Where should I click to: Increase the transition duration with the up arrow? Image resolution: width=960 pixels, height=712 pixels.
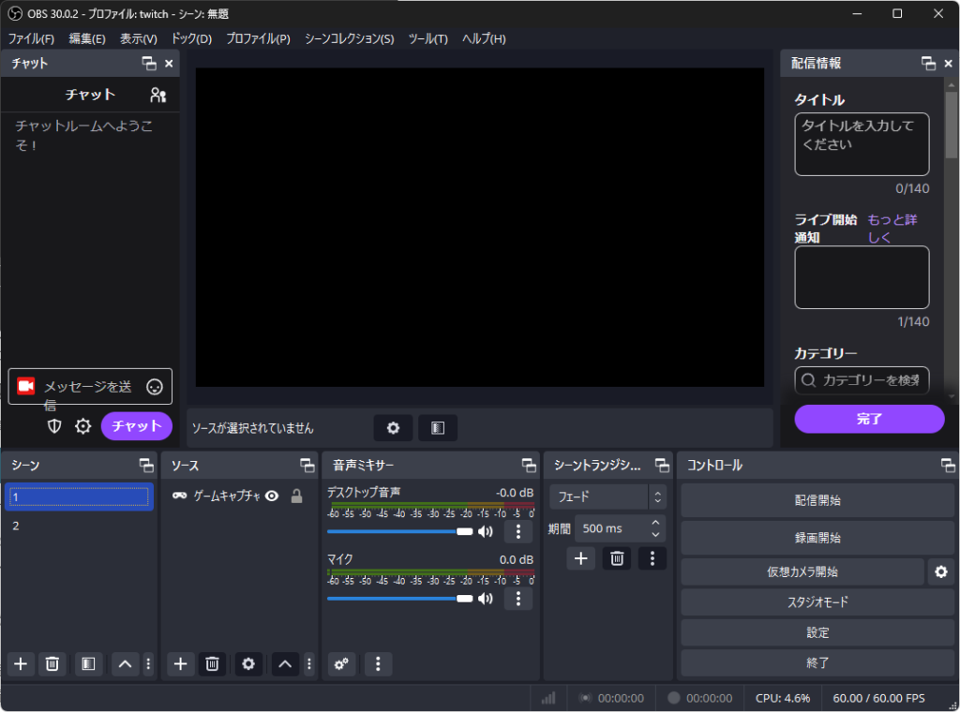click(x=655, y=523)
